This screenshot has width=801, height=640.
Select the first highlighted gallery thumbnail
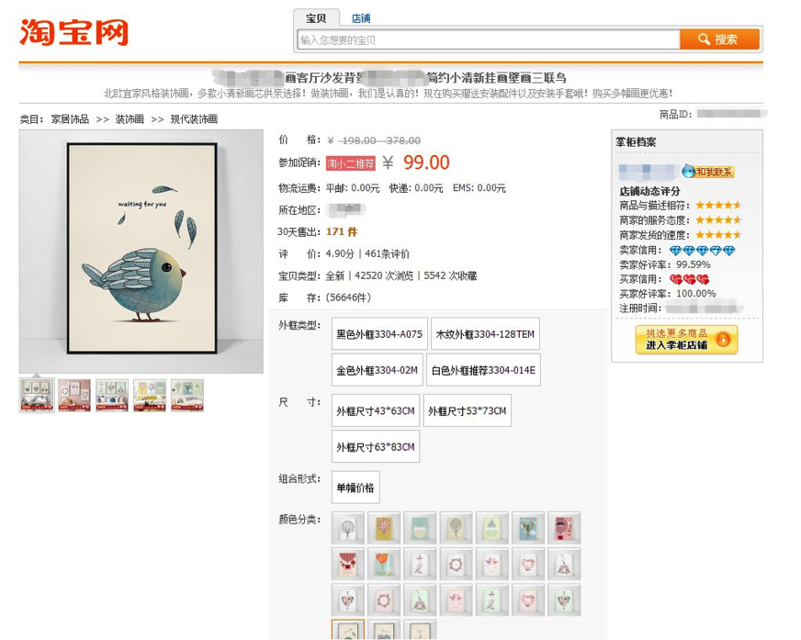coord(37,395)
